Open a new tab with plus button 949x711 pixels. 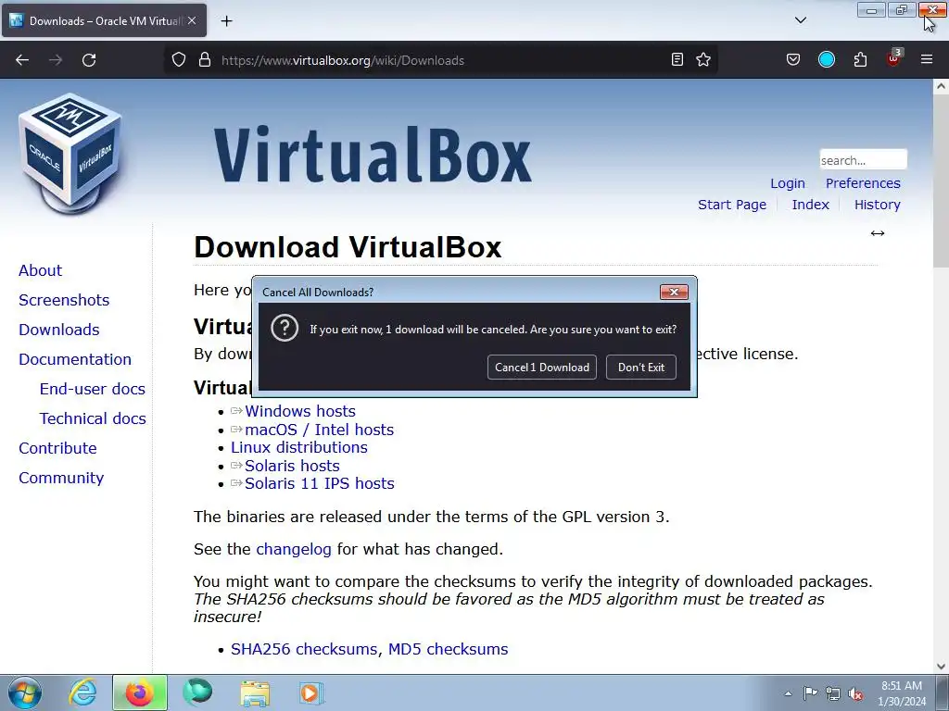click(x=226, y=21)
